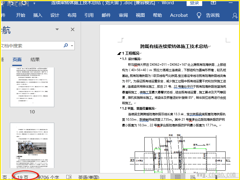This screenshot has width=240, height=180.
Task: Click the document search input field
Action: 30,46
